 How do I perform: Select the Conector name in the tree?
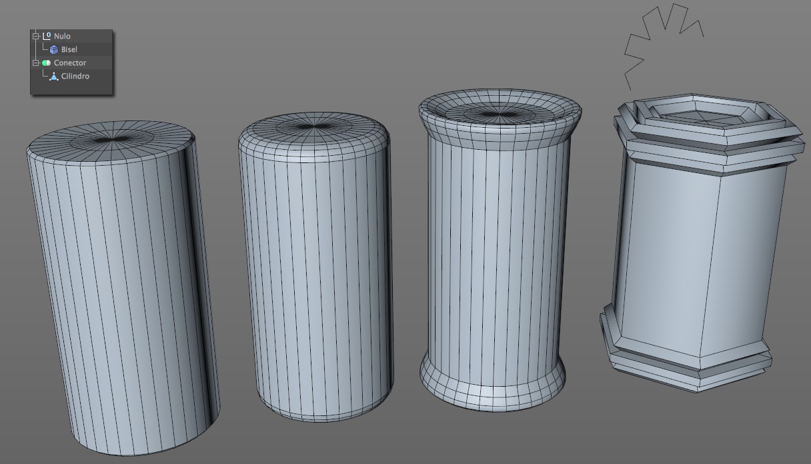click(x=70, y=63)
